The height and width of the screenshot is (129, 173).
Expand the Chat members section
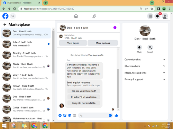[145, 66]
